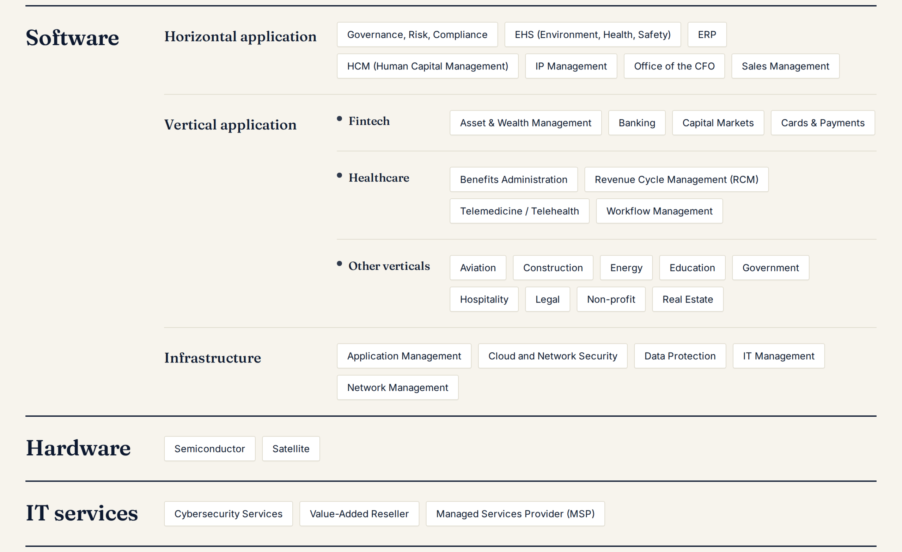Click the Horizontal application heading
Image resolution: width=902 pixels, height=552 pixels.
click(x=240, y=37)
